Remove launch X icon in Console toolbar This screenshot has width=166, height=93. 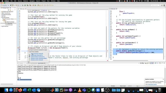coord(141,63)
